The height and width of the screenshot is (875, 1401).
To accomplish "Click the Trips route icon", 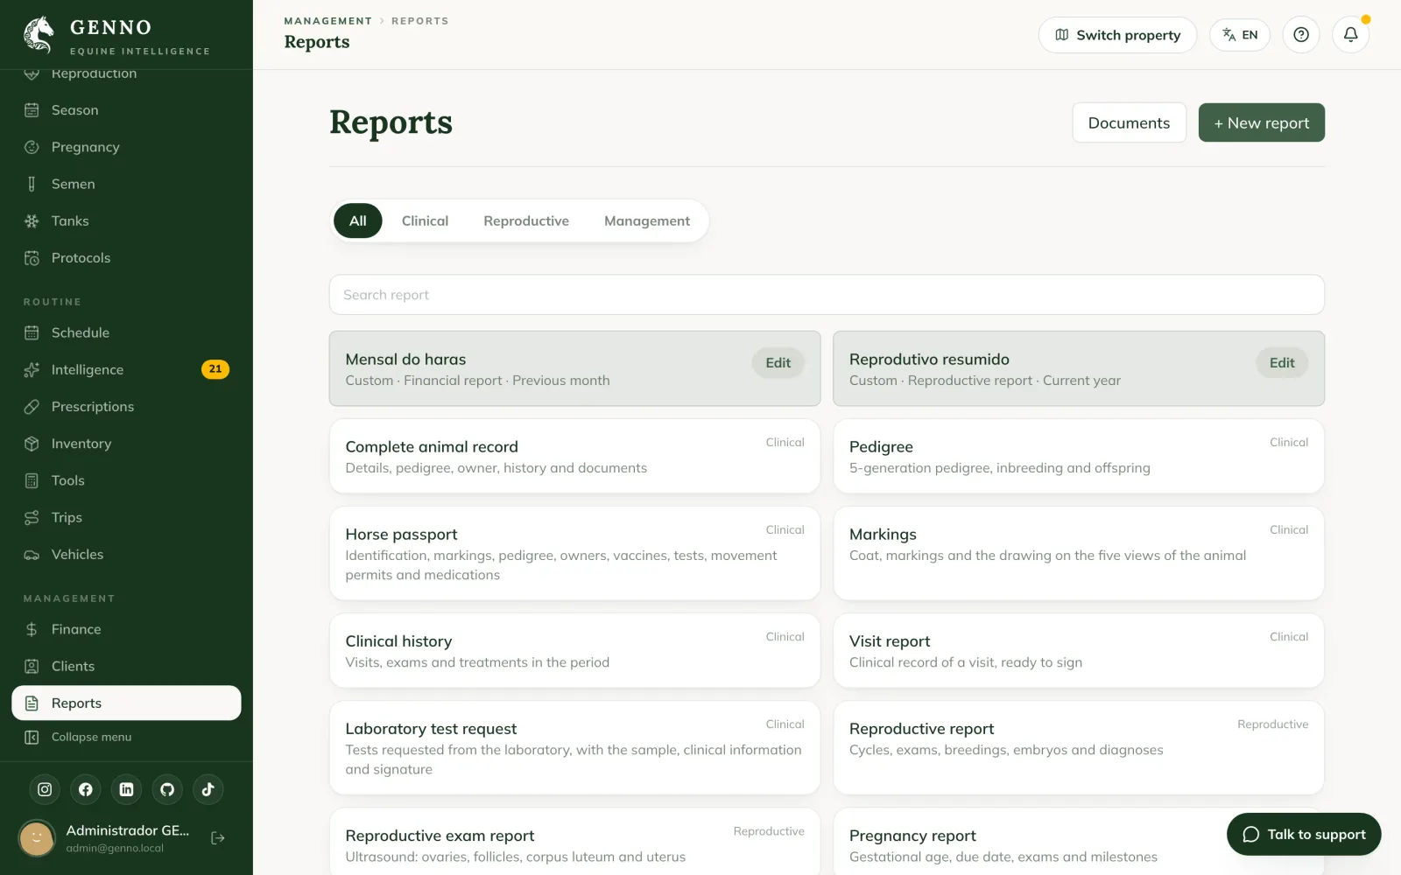I will click(32, 518).
